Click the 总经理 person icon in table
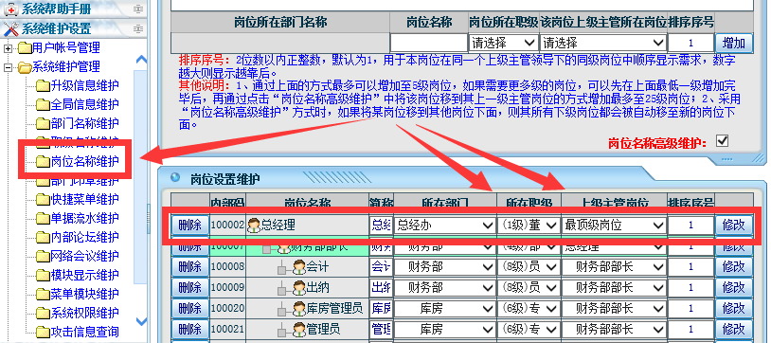This screenshot has height=343, width=771. pyautogui.click(x=254, y=226)
